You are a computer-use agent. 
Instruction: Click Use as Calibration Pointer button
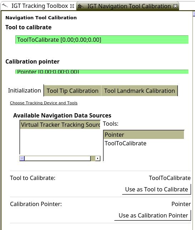[x=152, y=215]
